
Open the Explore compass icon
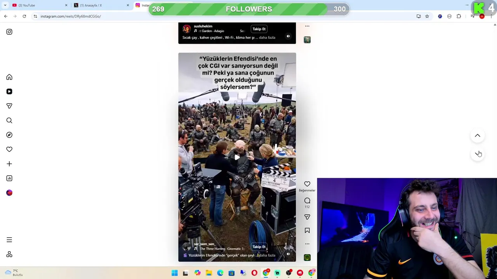click(9, 135)
